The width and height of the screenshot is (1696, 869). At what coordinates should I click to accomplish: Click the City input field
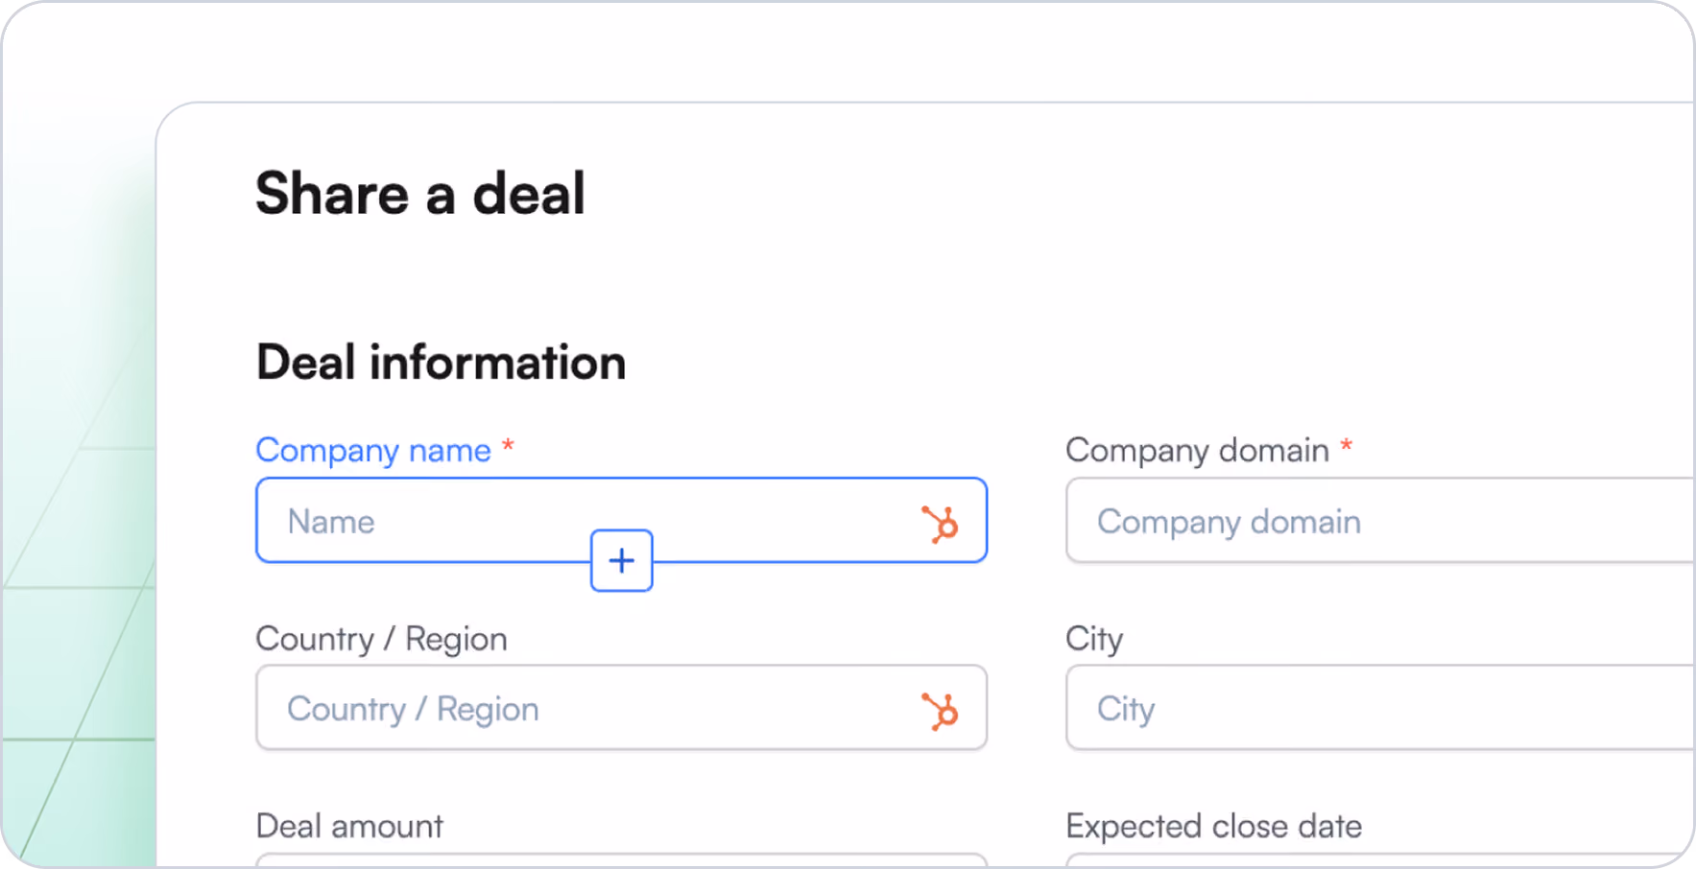tap(1380, 708)
